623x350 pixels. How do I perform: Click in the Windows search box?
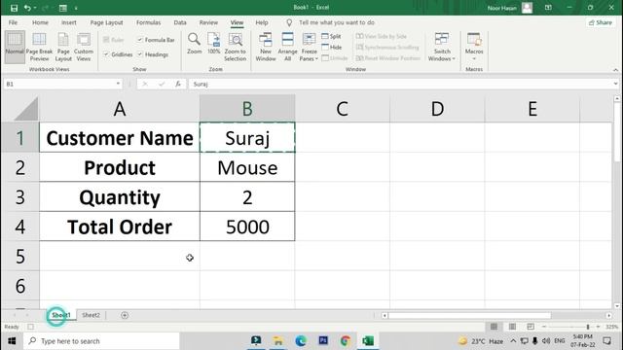tap(101, 341)
